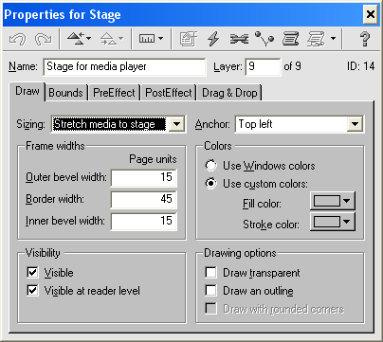
Task: Expand the Sizing dropdown list
Action: (x=176, y=124)
